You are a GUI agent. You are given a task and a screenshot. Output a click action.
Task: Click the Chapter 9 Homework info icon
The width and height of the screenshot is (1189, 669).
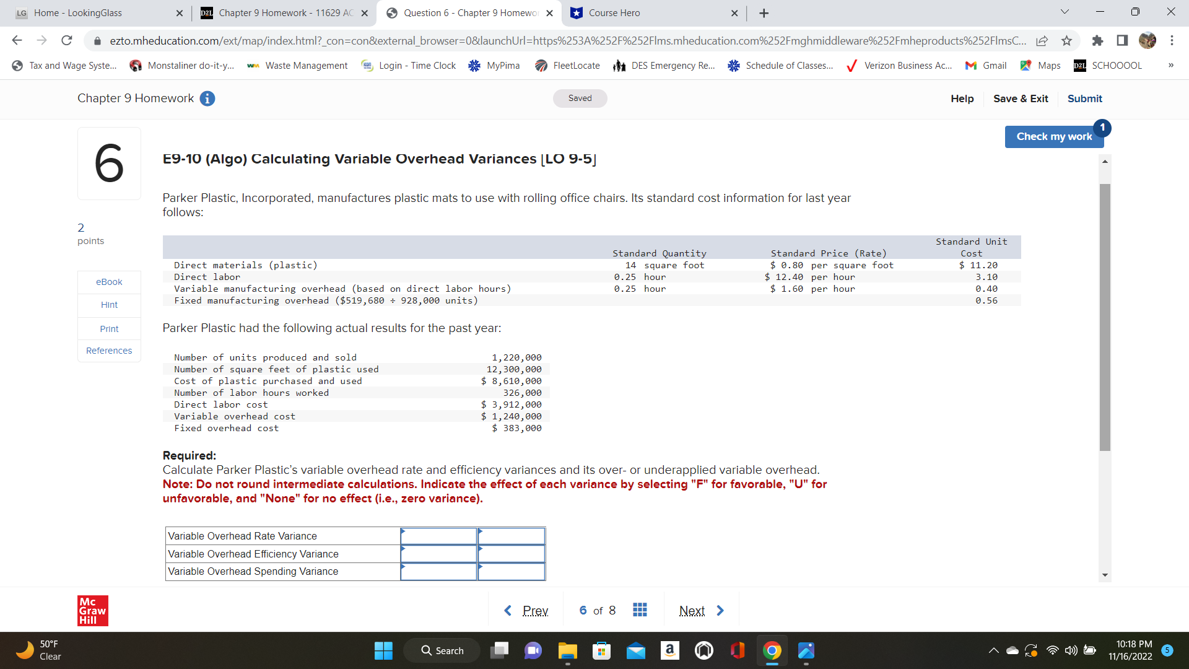click(x=207, y=98)
